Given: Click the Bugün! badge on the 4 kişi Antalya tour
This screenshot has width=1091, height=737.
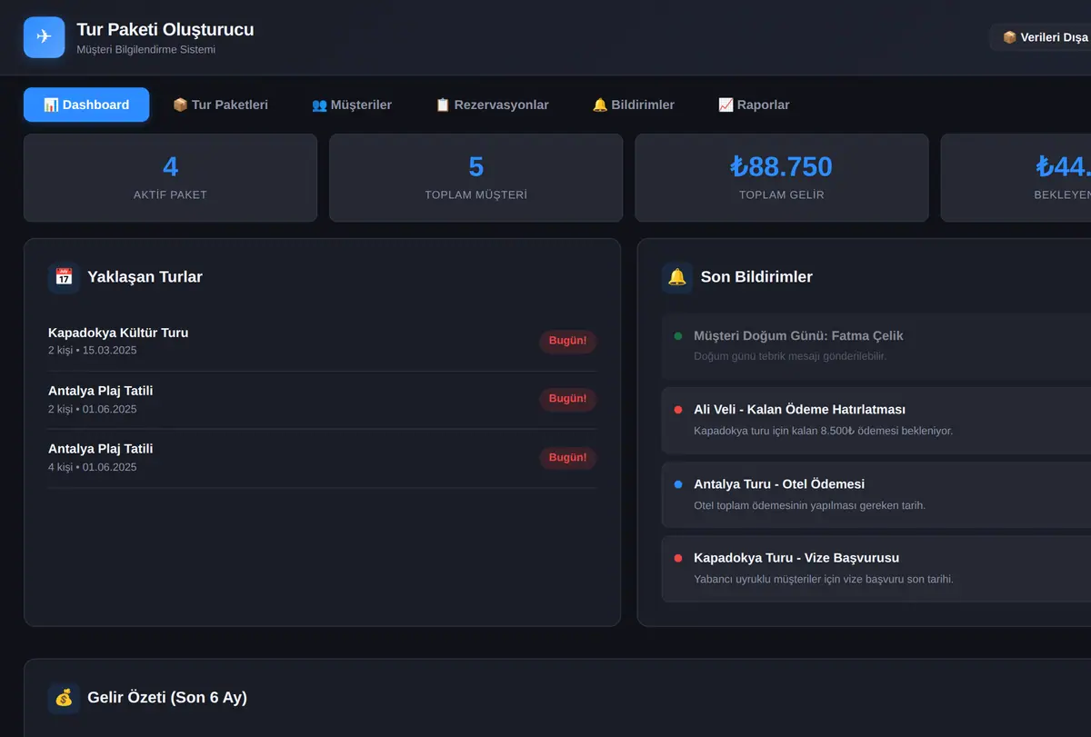Looking at the screenshot, I should point(568,458).
